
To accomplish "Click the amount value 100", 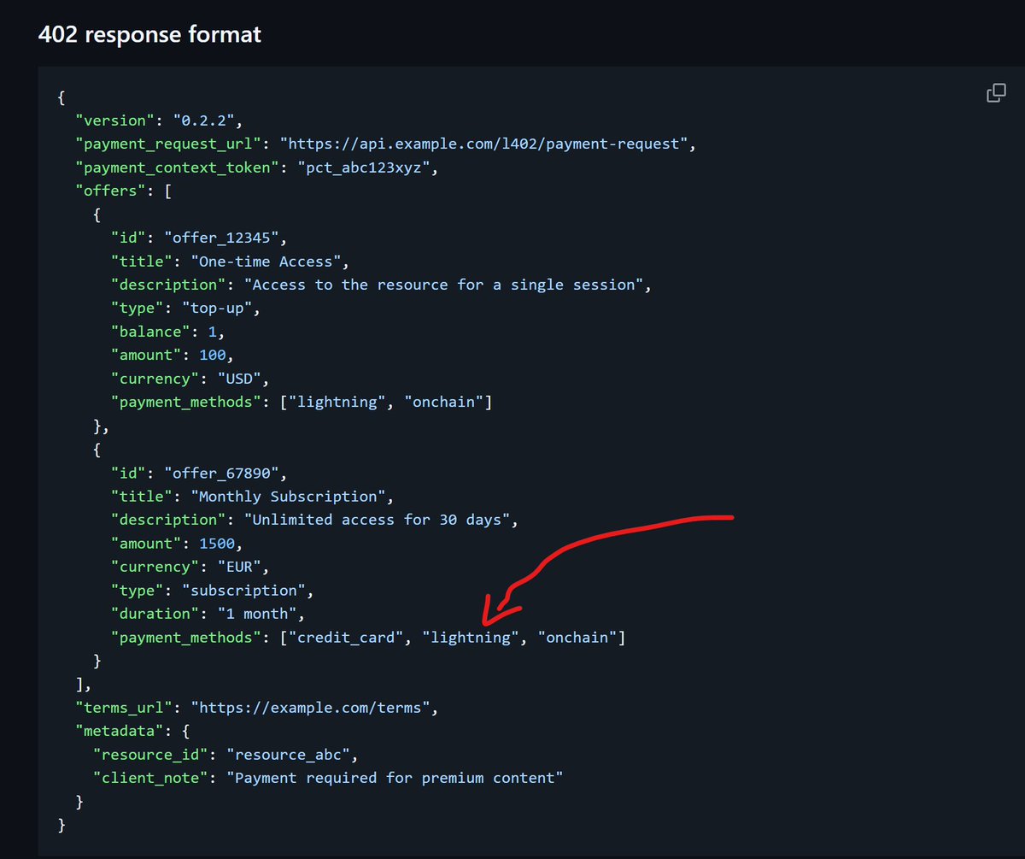I will (213, 356).
